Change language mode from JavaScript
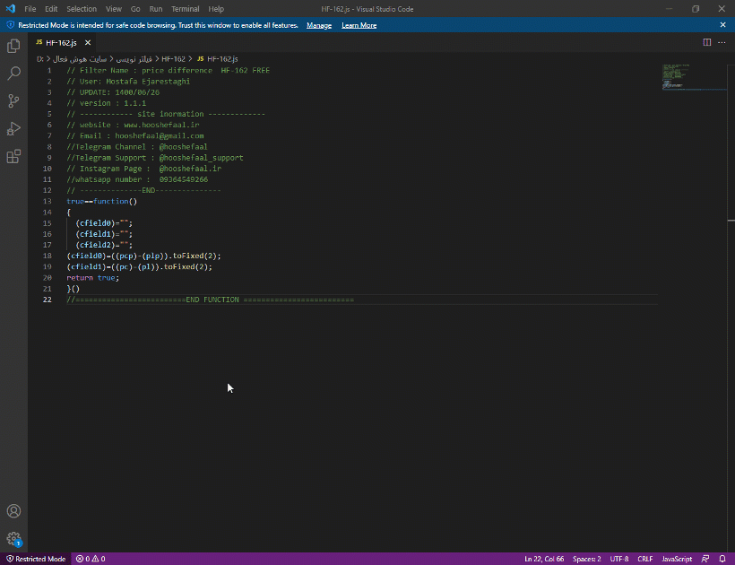 677,559
